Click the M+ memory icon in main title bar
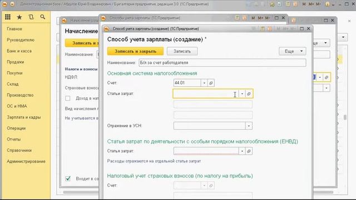This screenshot has width=356, height=200. click(311, 4)
